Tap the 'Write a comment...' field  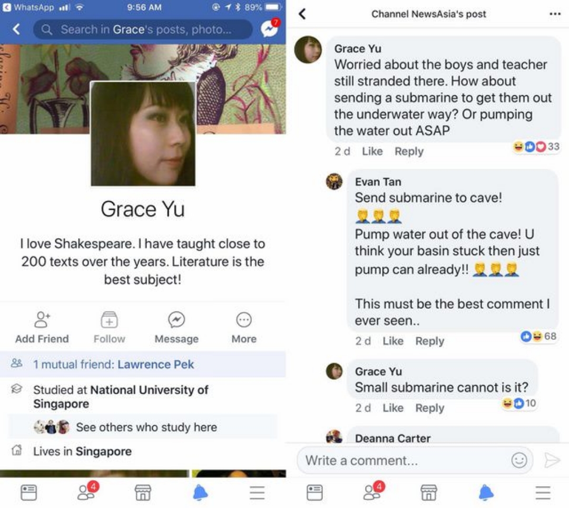[x=400, y=461]
